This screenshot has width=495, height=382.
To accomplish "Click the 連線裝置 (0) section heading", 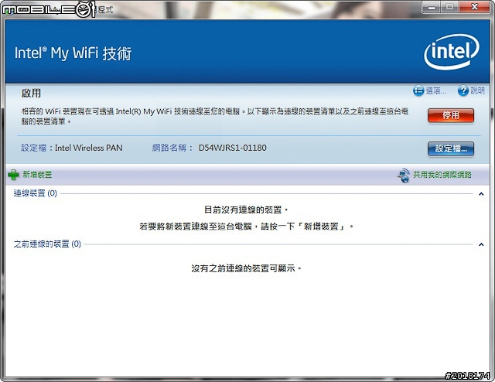I will 36,193.
